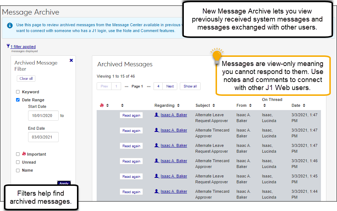
Task: Sort the From column with its sort arrows
Action: [x=250, y=105]
